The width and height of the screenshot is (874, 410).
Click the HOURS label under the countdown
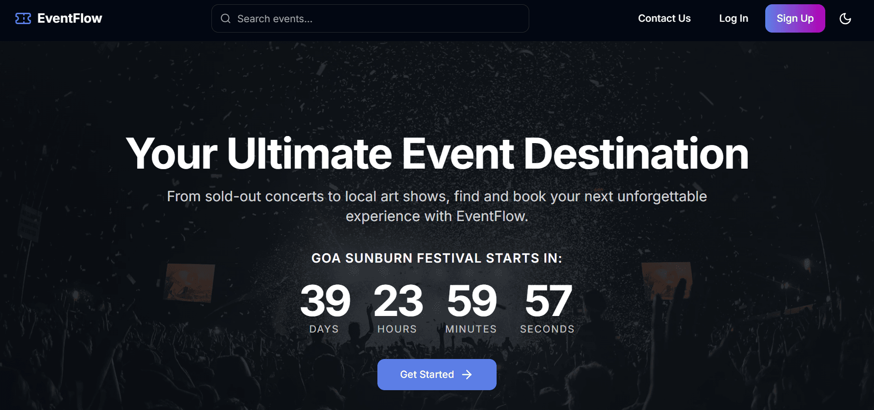coord(397,329)
